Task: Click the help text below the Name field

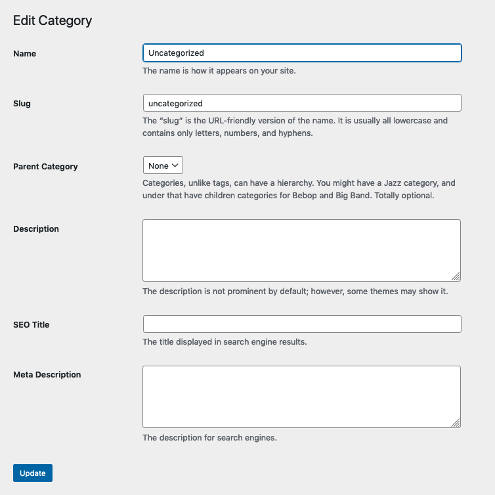Action: tap(219, 71)
